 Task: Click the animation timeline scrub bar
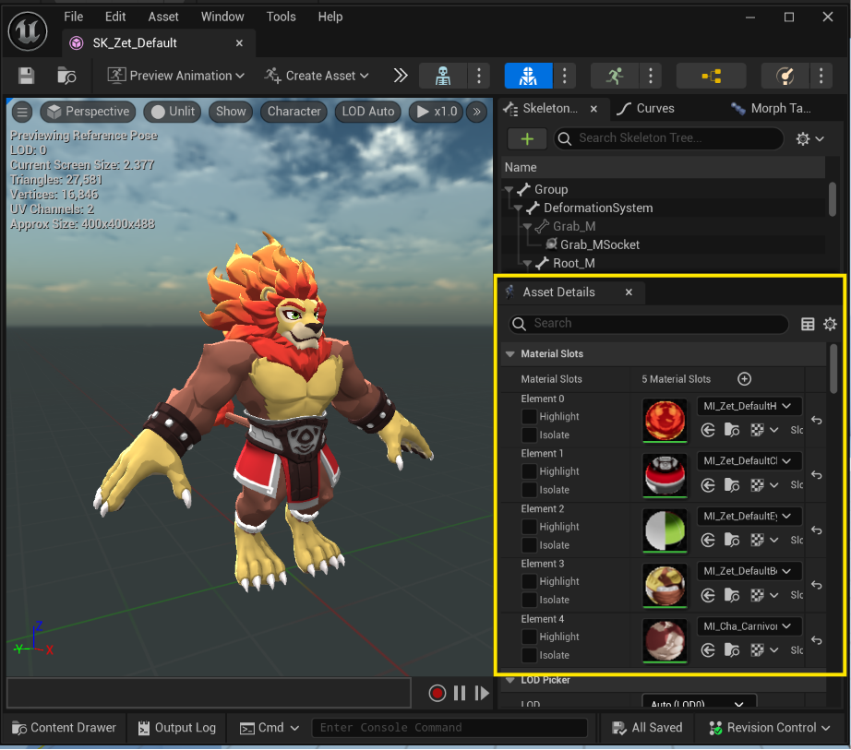click(209, 693)
